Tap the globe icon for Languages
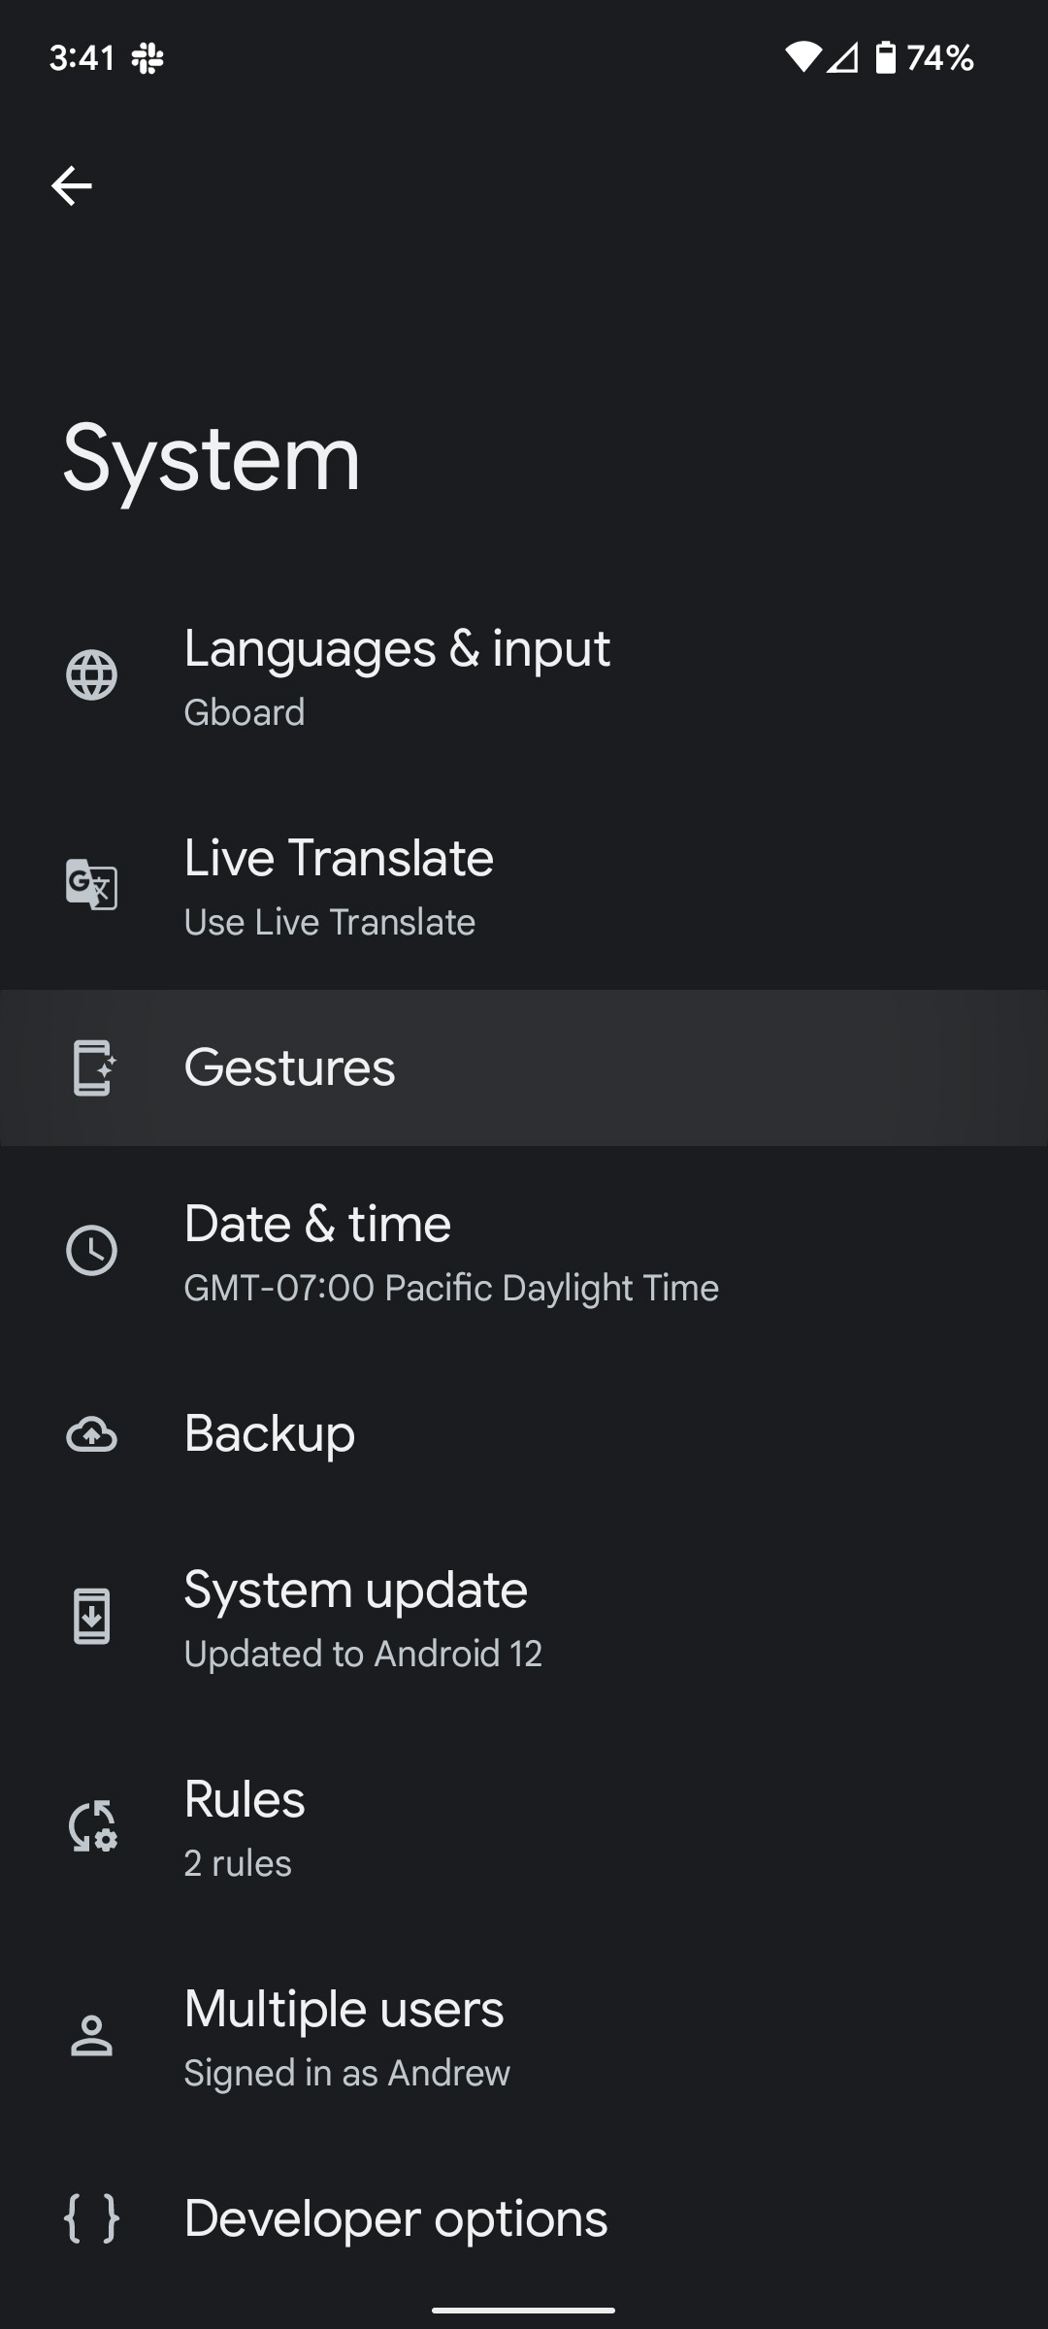The width and height of the screenshot is (1048, 2329). point(92,675)
